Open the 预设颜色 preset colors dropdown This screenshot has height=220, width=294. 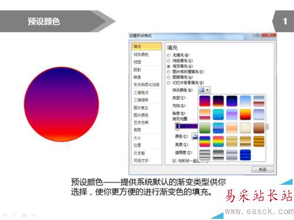pos(205,90)
